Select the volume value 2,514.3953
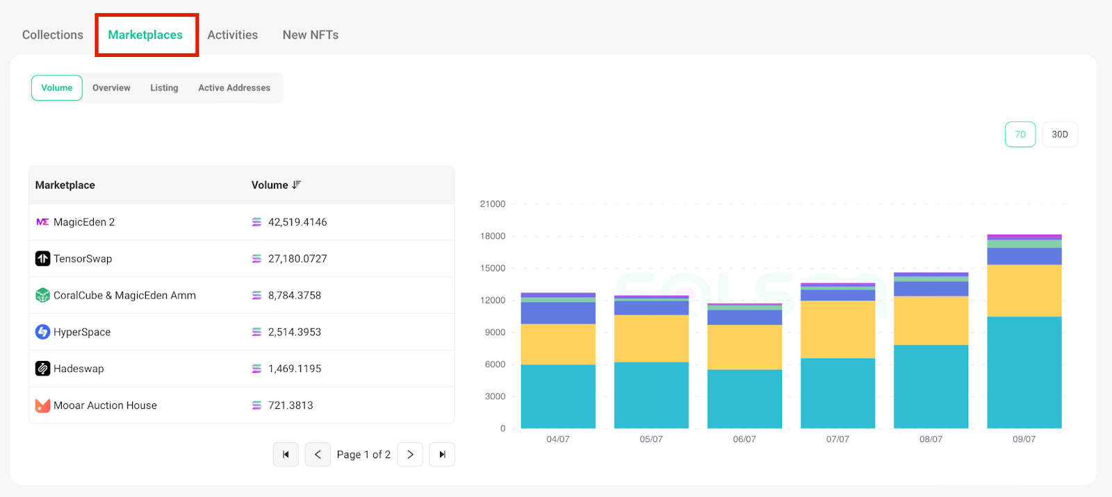The height and width of the screenshot is (497, 1112). click(295, 332)
